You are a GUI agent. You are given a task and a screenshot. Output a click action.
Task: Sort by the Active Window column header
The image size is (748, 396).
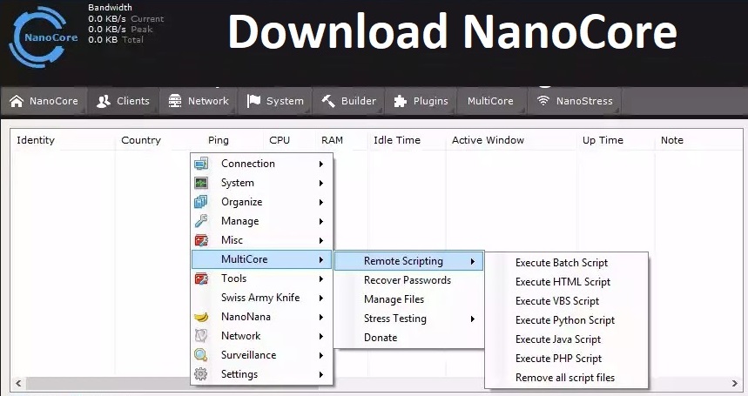pos(511,140)
